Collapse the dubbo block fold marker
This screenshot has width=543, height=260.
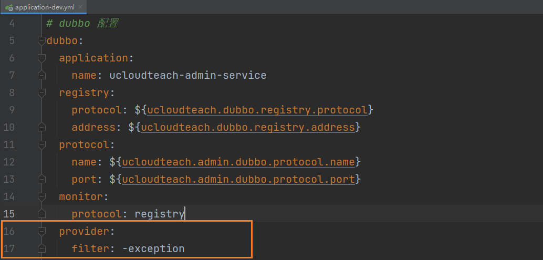point(41,40)
